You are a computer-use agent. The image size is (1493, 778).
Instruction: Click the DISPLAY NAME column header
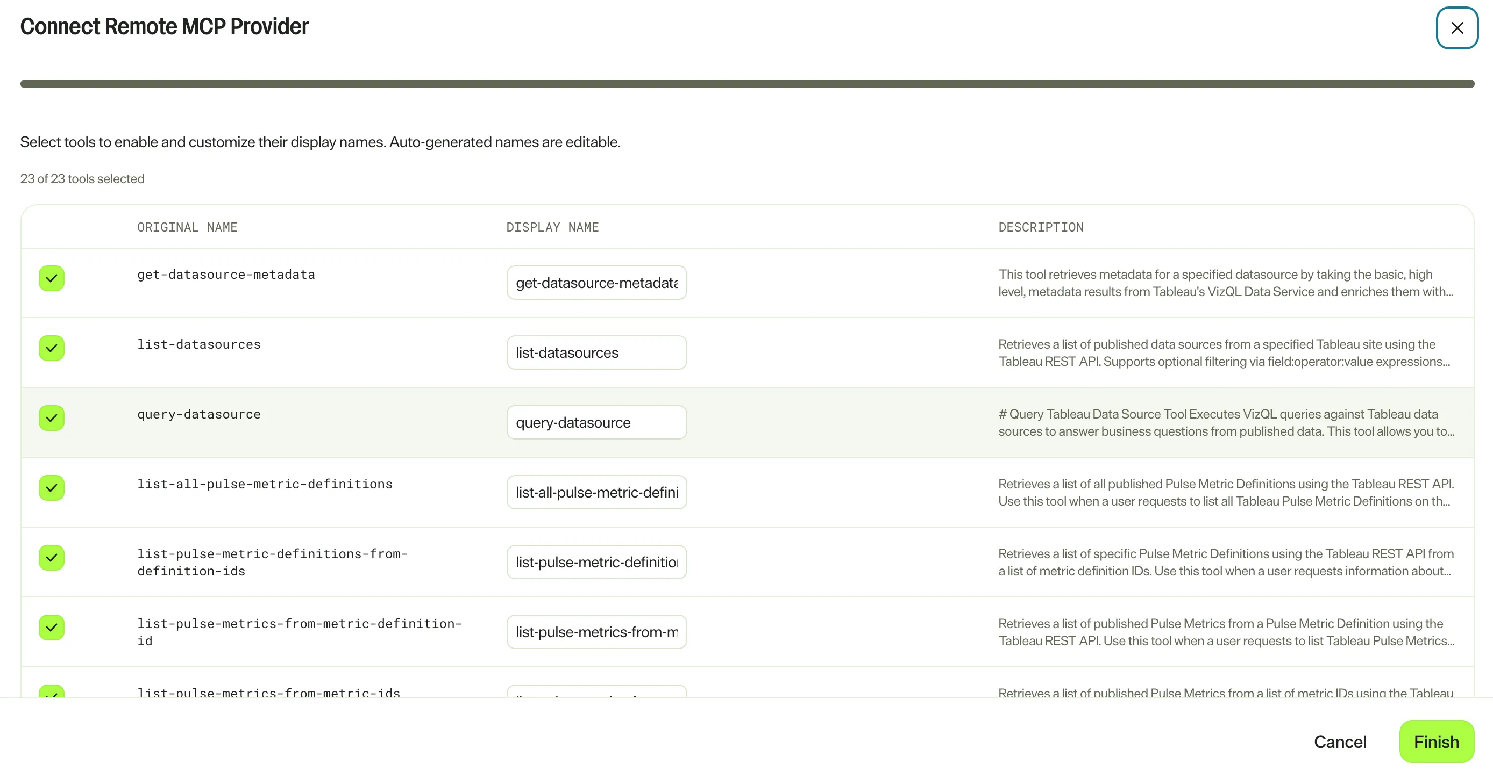click(x=552, y=227)
